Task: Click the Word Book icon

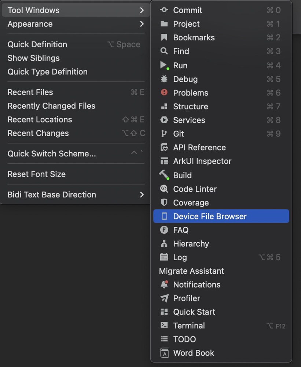Action: tap(164, 353)
